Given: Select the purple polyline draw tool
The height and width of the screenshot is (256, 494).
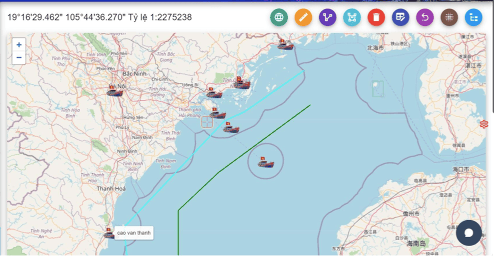Looking at the screenshot, I should point(328,17).
